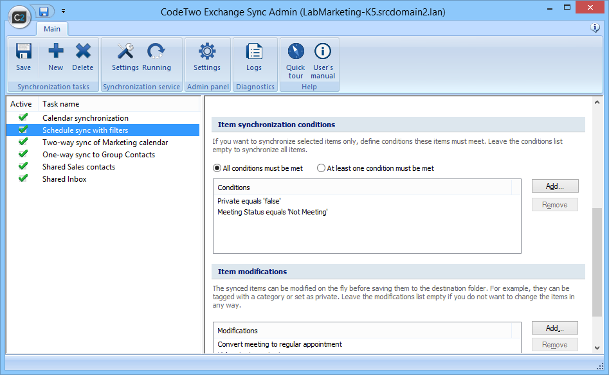Click scroll up arrow of settings pane
This screenshot has height=375, width=609.
pyautogui.click(x=597, y=102)
